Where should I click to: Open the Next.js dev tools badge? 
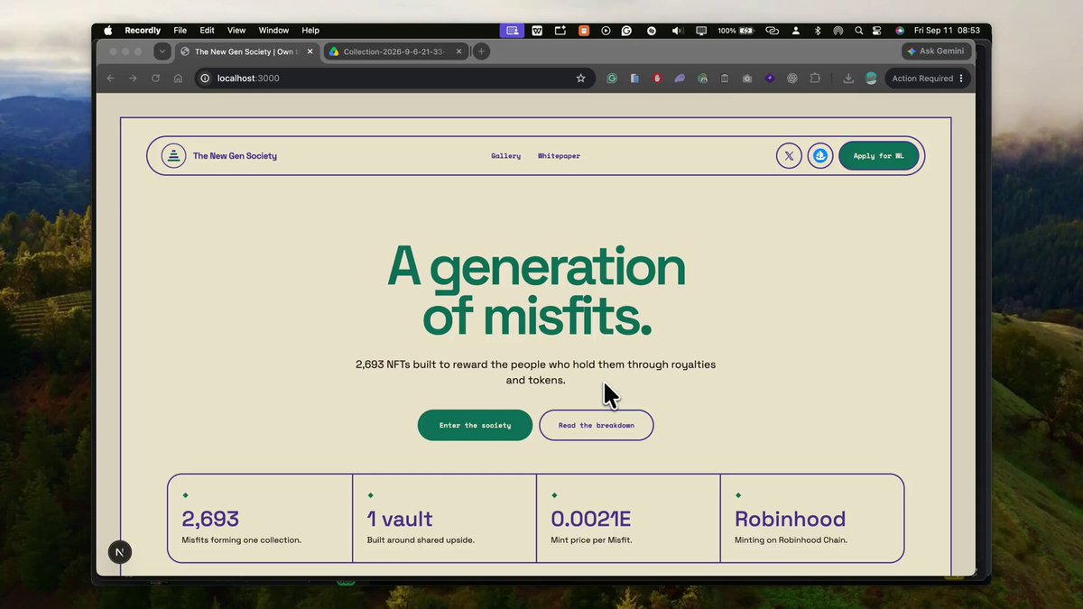[x=120, y=552]
